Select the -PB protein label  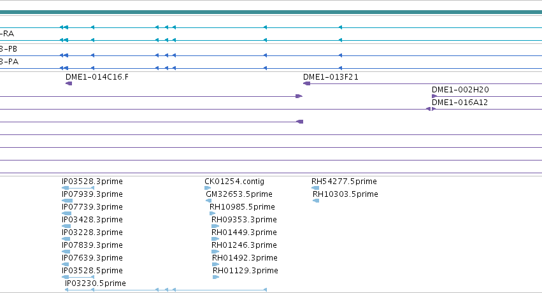pyautogui.click(x=9, y=48)
